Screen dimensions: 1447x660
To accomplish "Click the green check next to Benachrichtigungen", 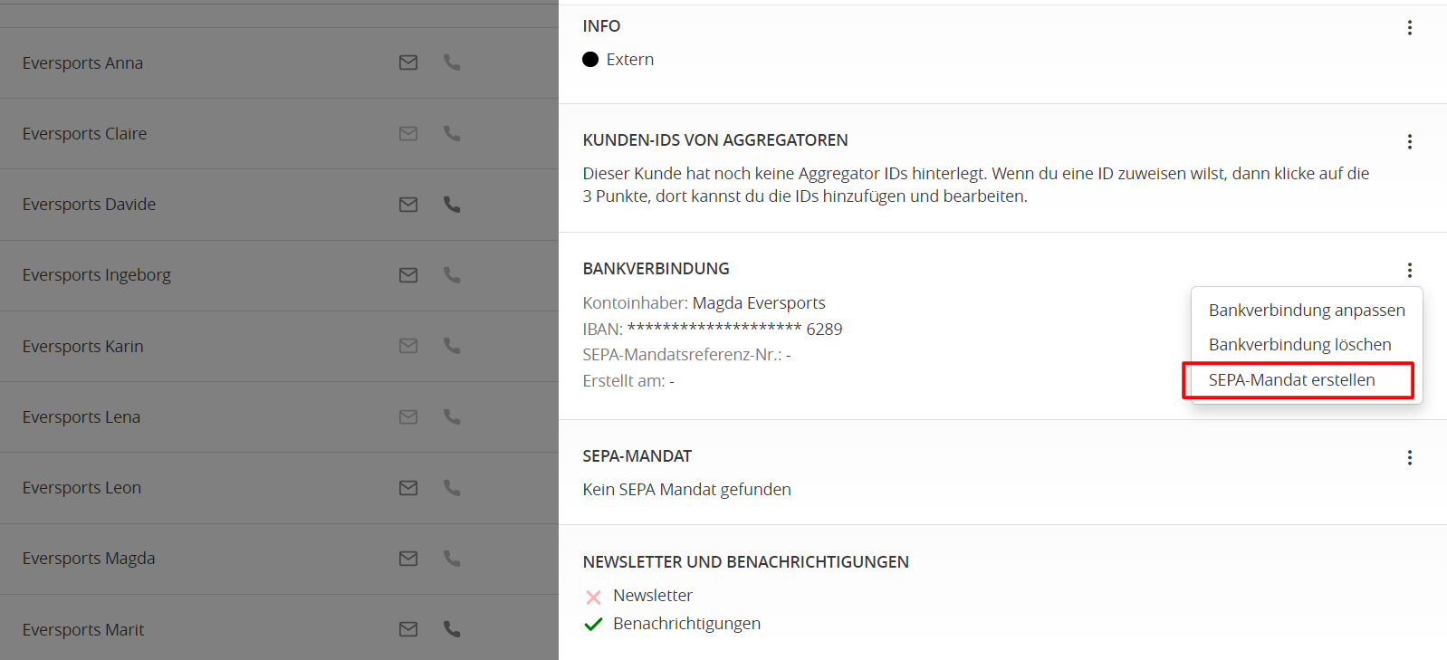I will pos(593,624).
